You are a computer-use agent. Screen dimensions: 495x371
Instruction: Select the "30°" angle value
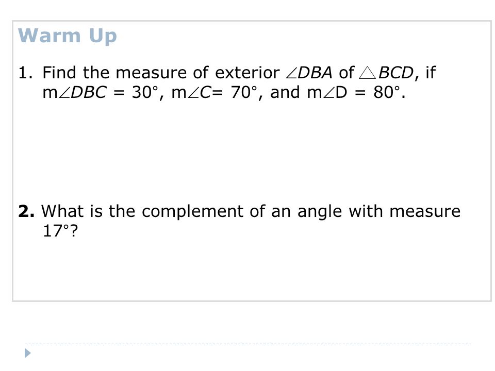tap(144, 93)
